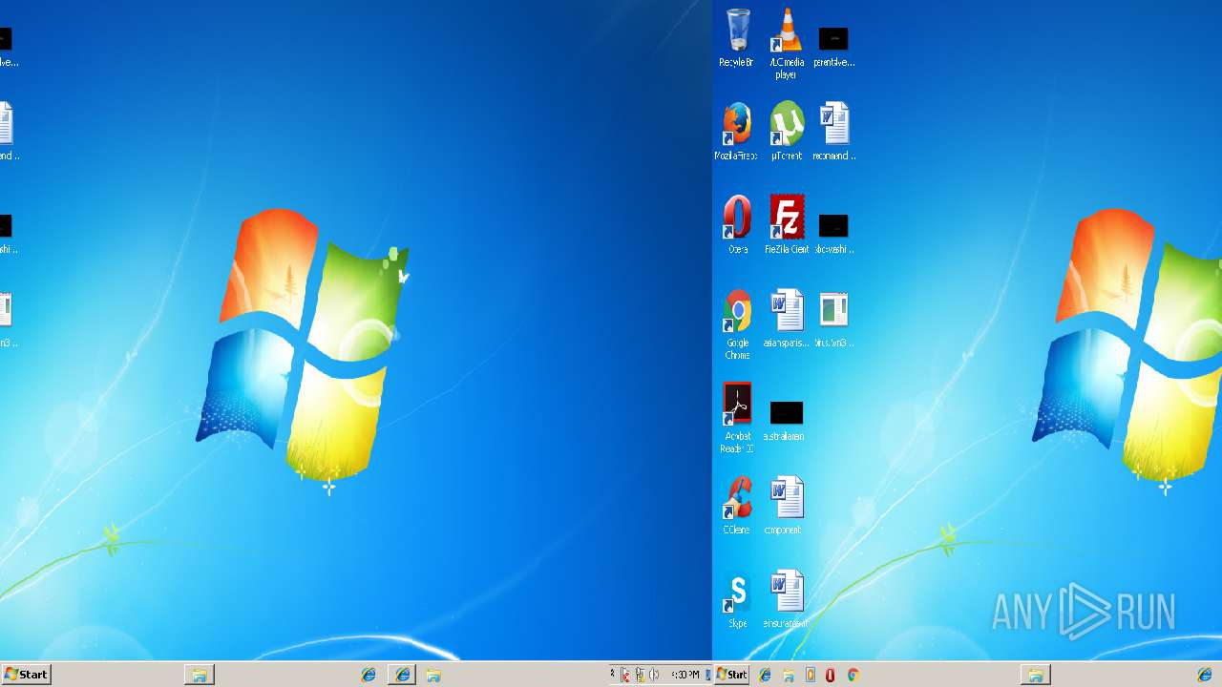Open Google Chrome desktop shortcut
The width and height of the screenshot is (1222, 687).
tap(737, 324)
